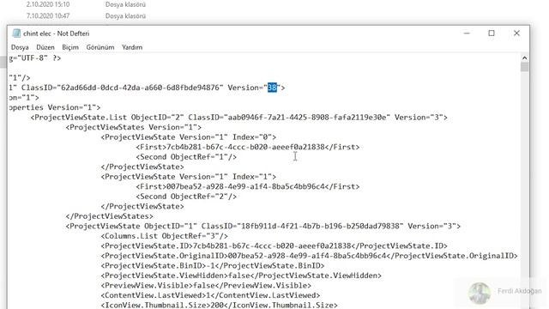Click ProjectViewState ObjectID="1" ClassID line
549x309 pixels.
263,226
